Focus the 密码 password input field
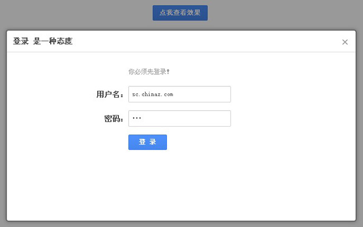 coord(179,118)
